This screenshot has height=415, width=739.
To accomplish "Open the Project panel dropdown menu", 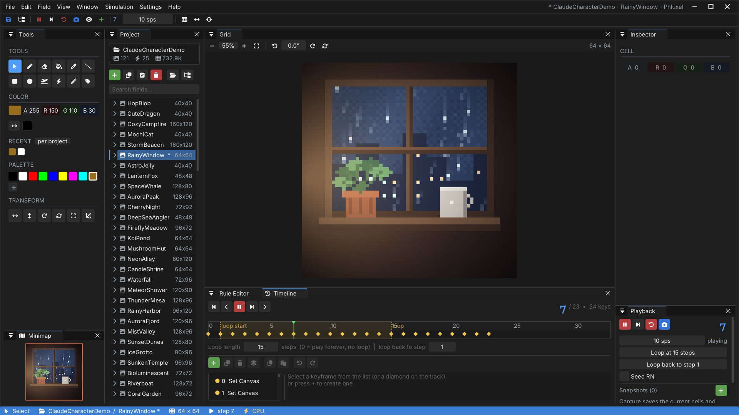I will point(112,35).
